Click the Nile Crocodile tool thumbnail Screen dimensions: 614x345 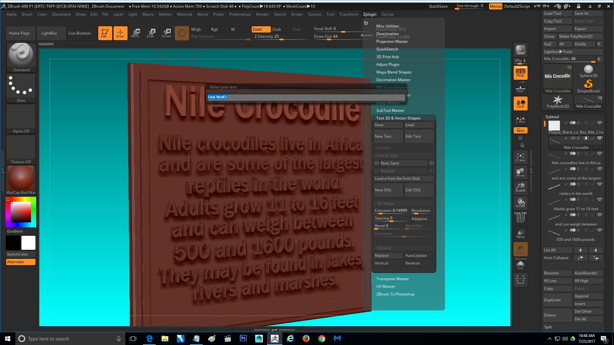point(557,79)
